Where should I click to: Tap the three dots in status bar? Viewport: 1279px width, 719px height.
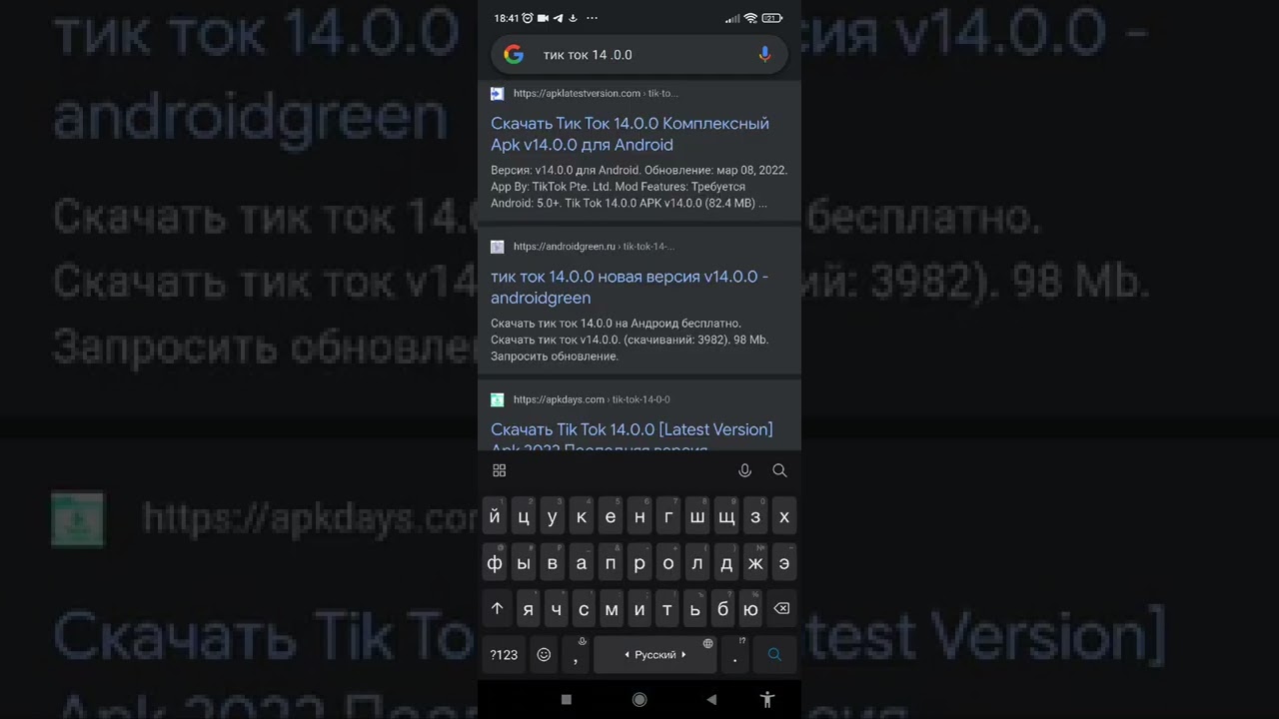click(592, 18)
